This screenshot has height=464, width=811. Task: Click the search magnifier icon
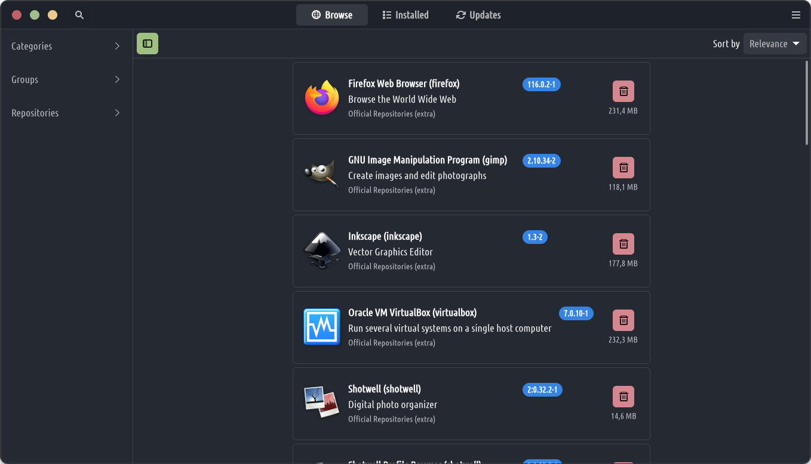[79, 15]
